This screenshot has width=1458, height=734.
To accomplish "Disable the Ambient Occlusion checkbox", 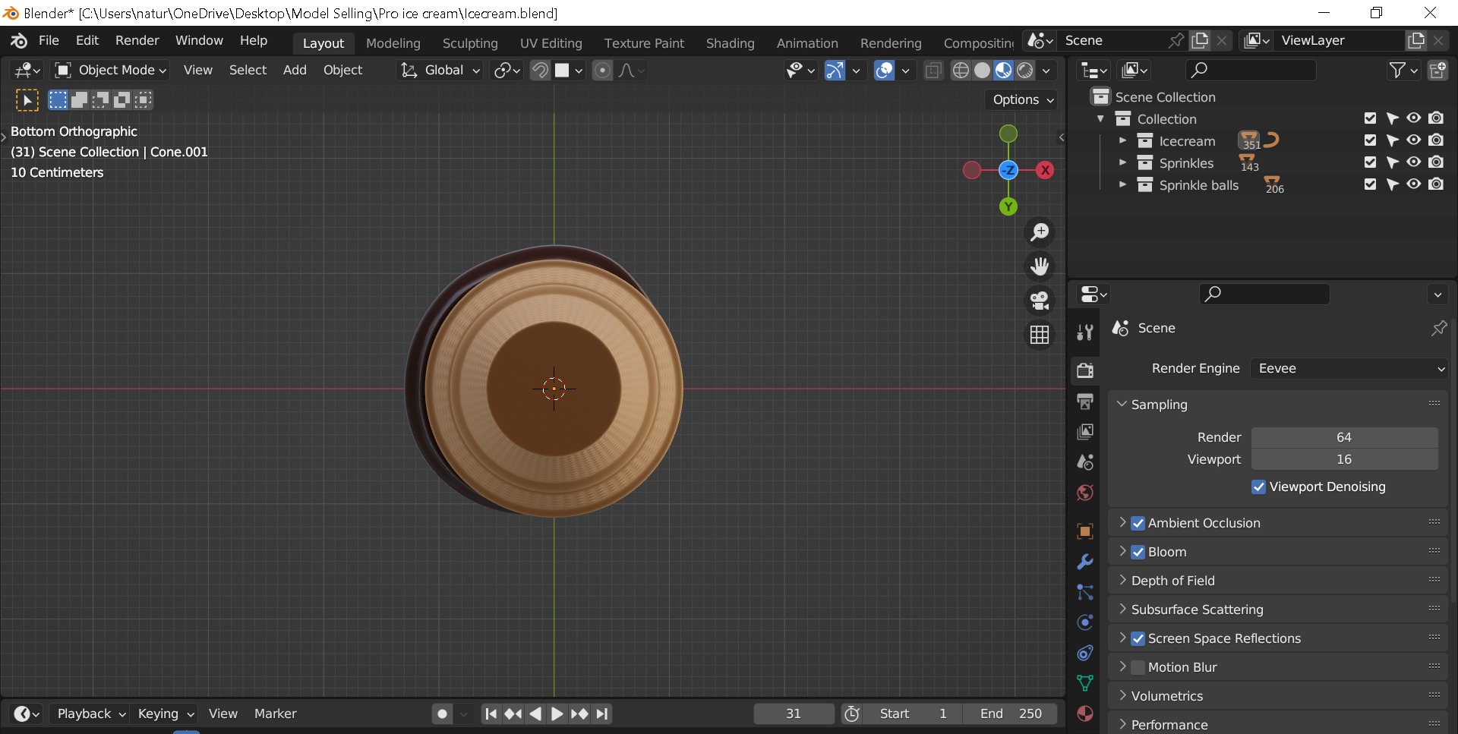I will [1138, 523].
